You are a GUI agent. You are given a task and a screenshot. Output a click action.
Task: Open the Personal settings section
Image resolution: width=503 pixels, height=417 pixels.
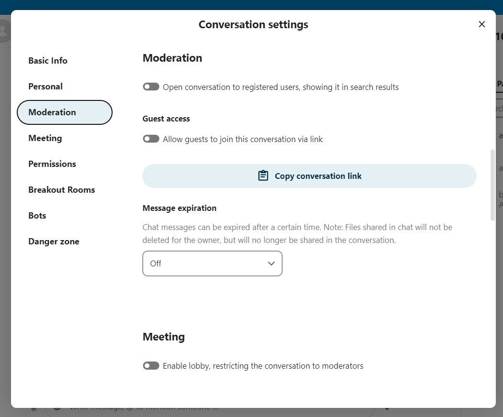tap(46, 87)
